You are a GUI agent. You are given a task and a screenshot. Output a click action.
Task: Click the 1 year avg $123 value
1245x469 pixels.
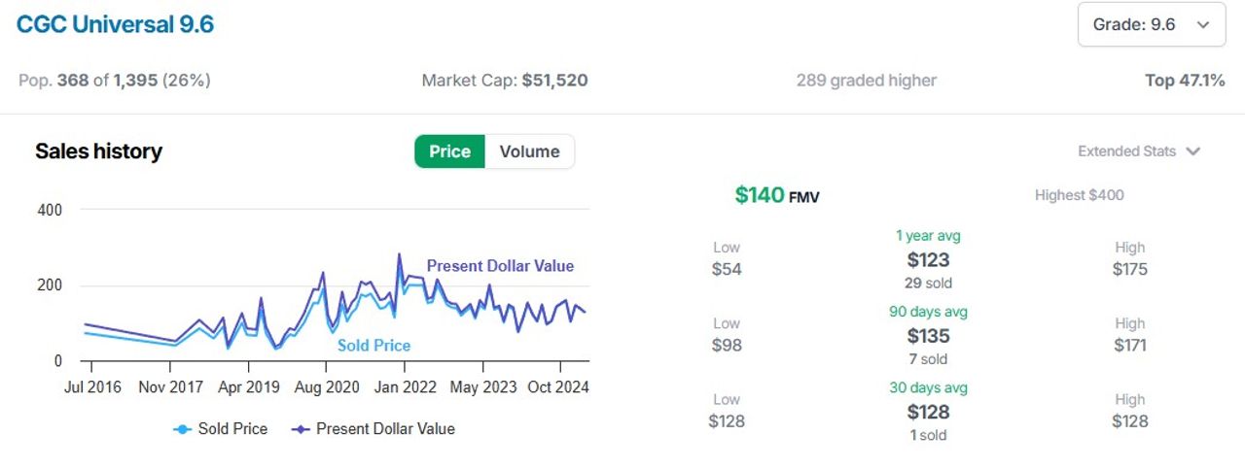point(928,260)
